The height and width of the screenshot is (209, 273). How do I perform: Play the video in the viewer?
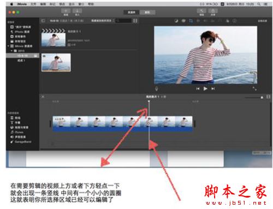[x=205, y=89]
